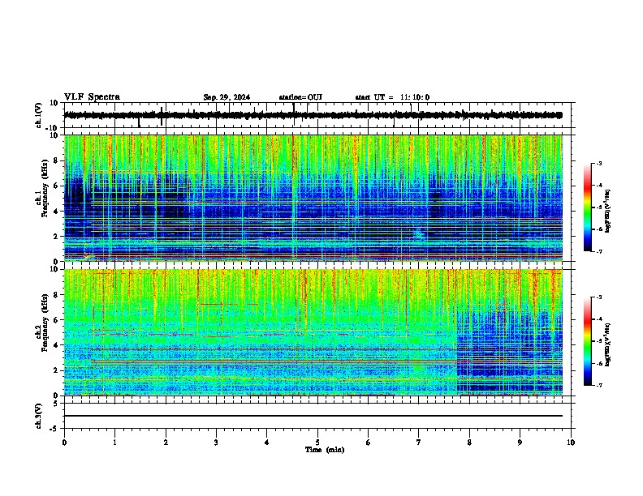Screen dimensions: 643x496
Task: Click the "1" tick on the time axis
Action: 114,443
